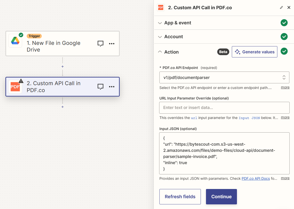
Task: Click the green checkmark on App & event
Action: [x=284, y=23]
